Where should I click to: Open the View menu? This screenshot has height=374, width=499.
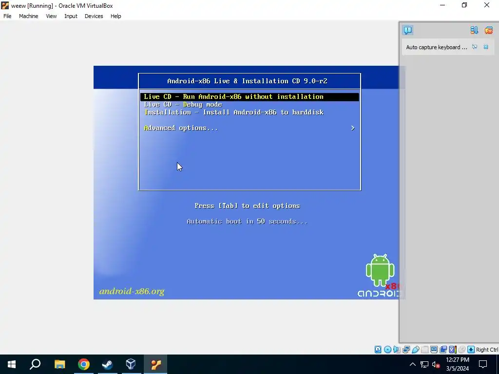coord(51,16)
